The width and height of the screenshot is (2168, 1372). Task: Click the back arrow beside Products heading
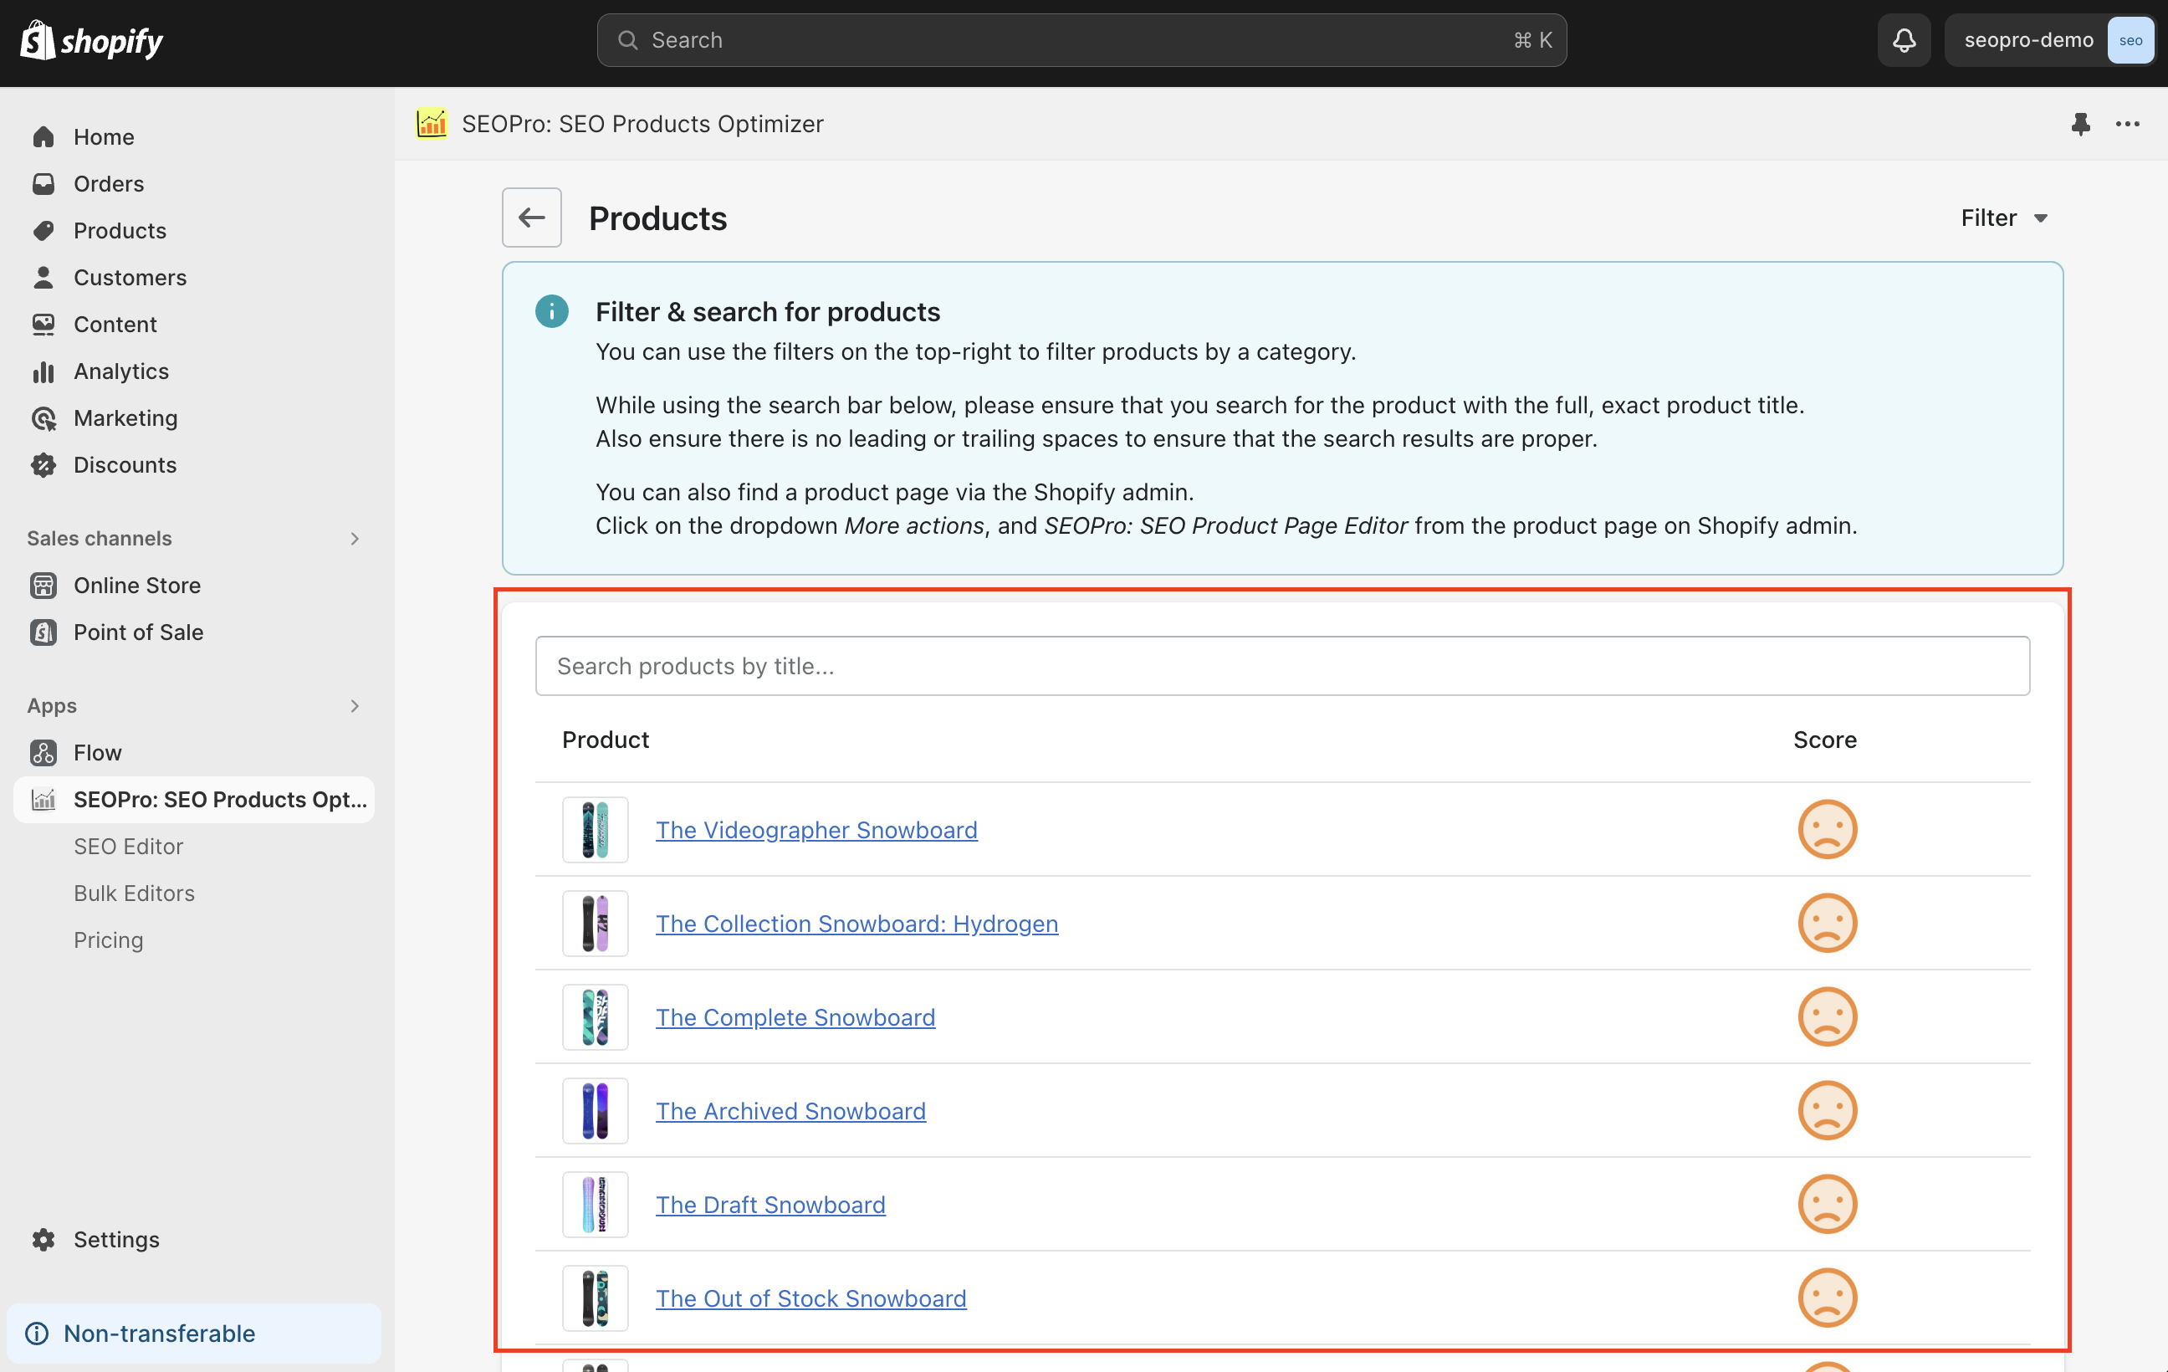coord(531,218)
